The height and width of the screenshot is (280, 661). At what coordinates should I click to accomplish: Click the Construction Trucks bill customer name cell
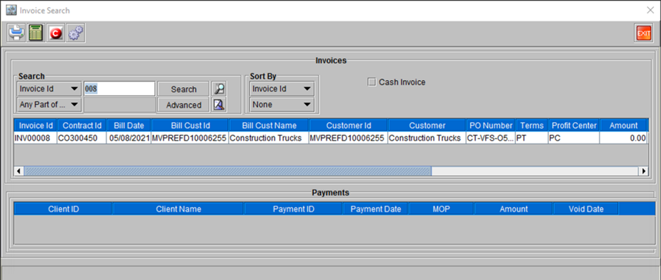[269, 138]
